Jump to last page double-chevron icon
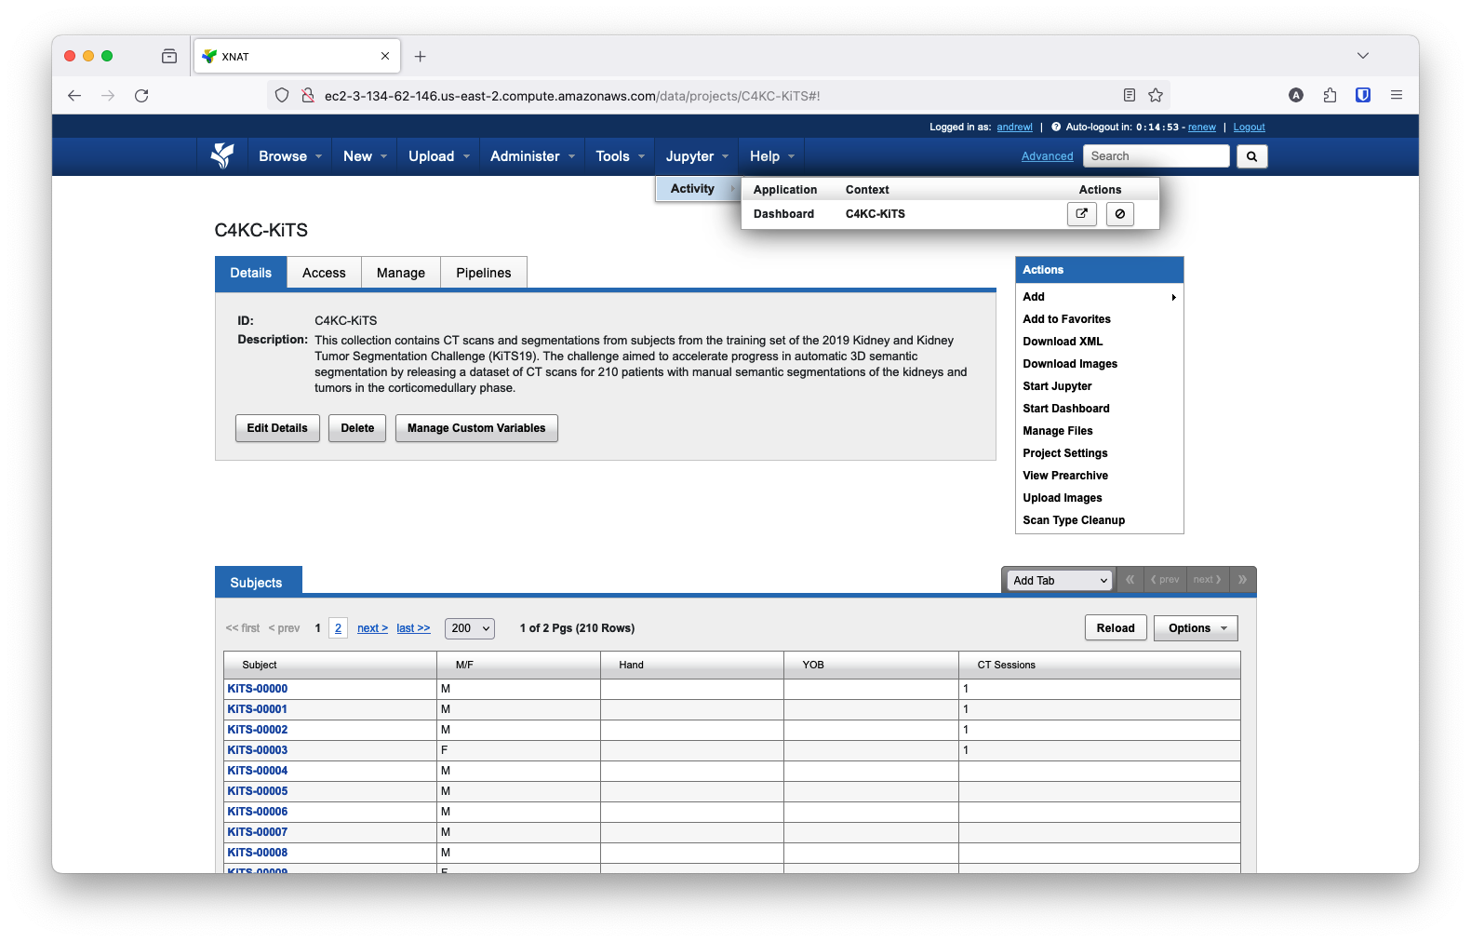The height and width of the screenshot is (942, 1471). click(1242, 580)
